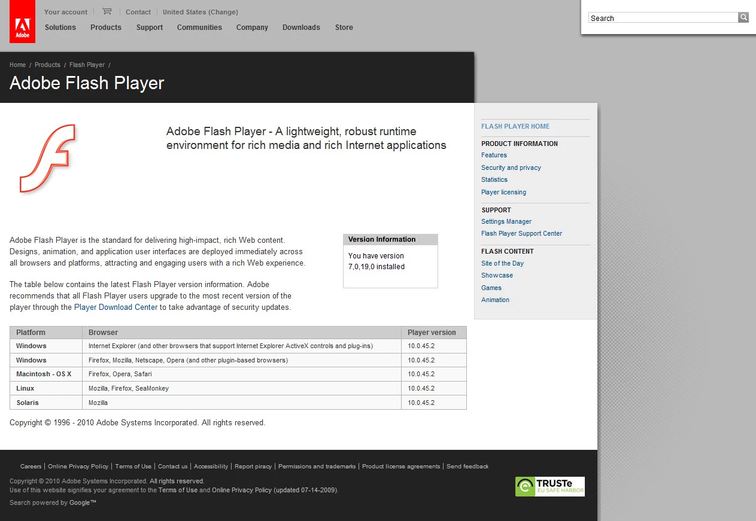Follow the Player Download Center link
756x521 pixels.
click(116, 307)
